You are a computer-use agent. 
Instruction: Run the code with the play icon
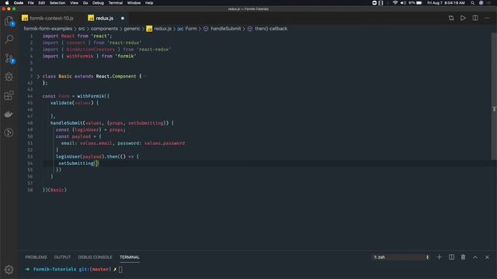tap(463, 18)
